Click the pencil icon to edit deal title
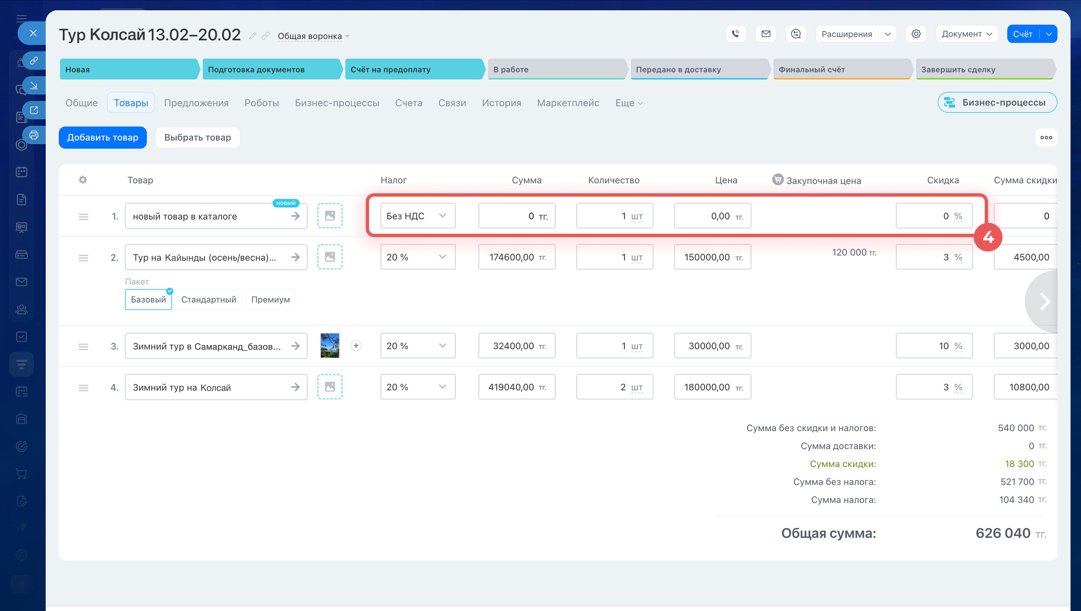1081x611 pixels. coord(252,36)
